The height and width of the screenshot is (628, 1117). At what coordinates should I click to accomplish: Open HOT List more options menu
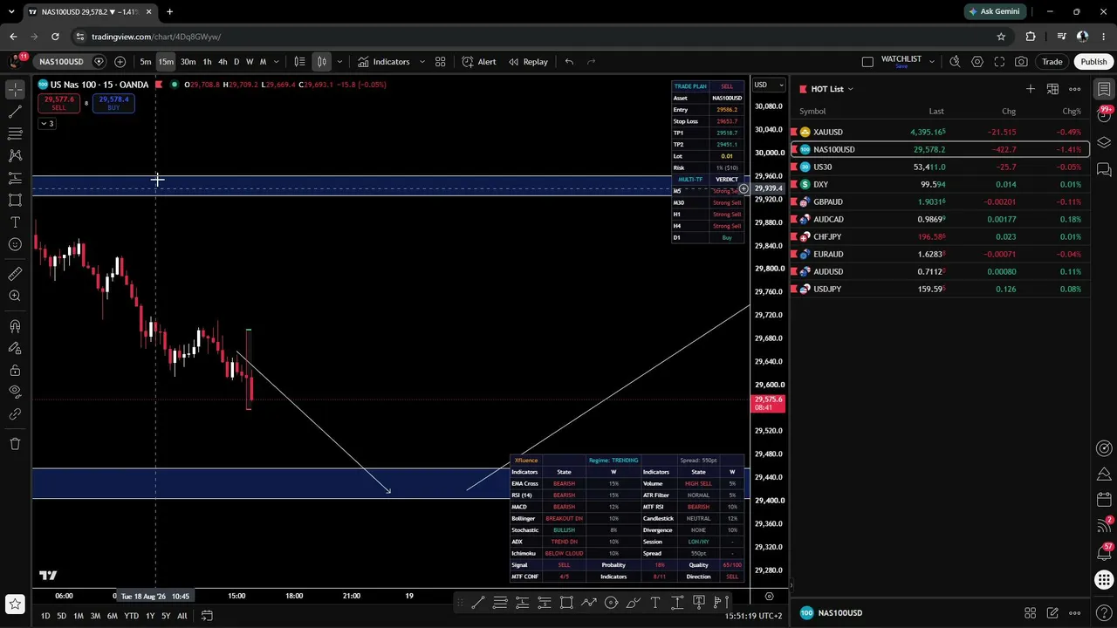click(1075, 89)
